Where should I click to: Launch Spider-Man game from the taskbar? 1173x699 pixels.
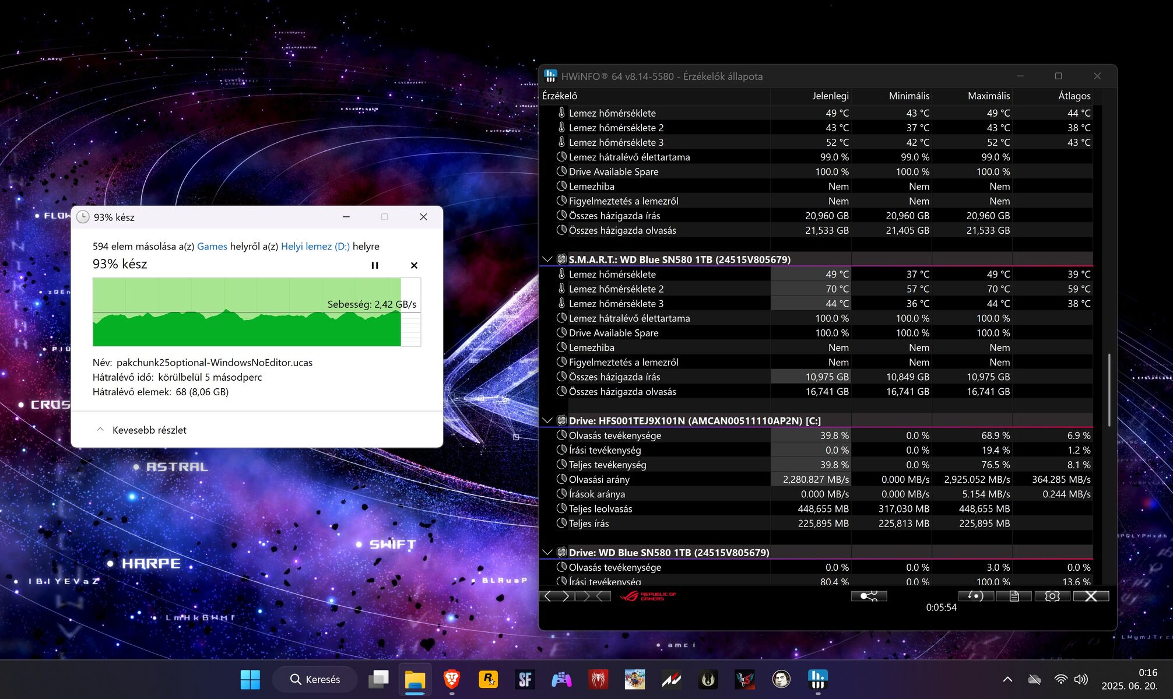[x=598, y=679]
